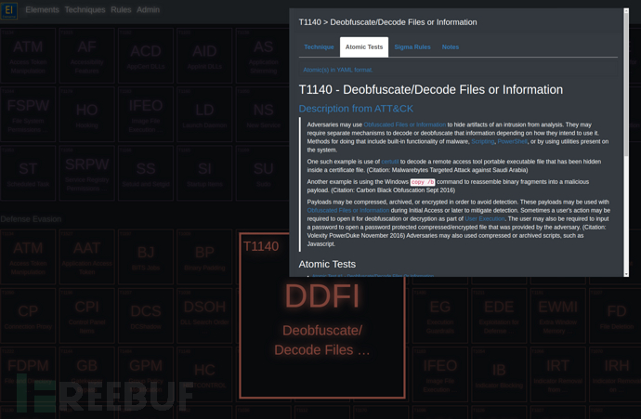Open the LD Launch Daemon tile
Viewport: 641px width, 419px height.
coord(204,114)
